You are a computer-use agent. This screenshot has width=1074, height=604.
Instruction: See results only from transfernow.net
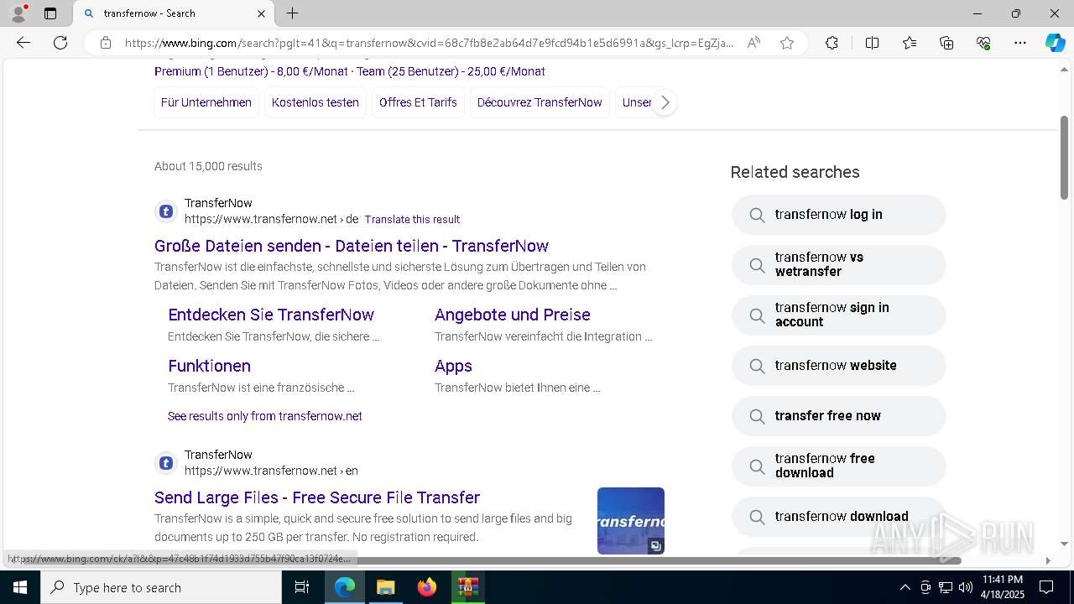coord(265,416)
